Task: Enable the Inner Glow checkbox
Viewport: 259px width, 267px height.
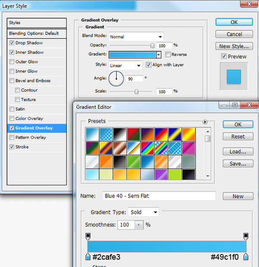Action: click(x=12, y=71)
